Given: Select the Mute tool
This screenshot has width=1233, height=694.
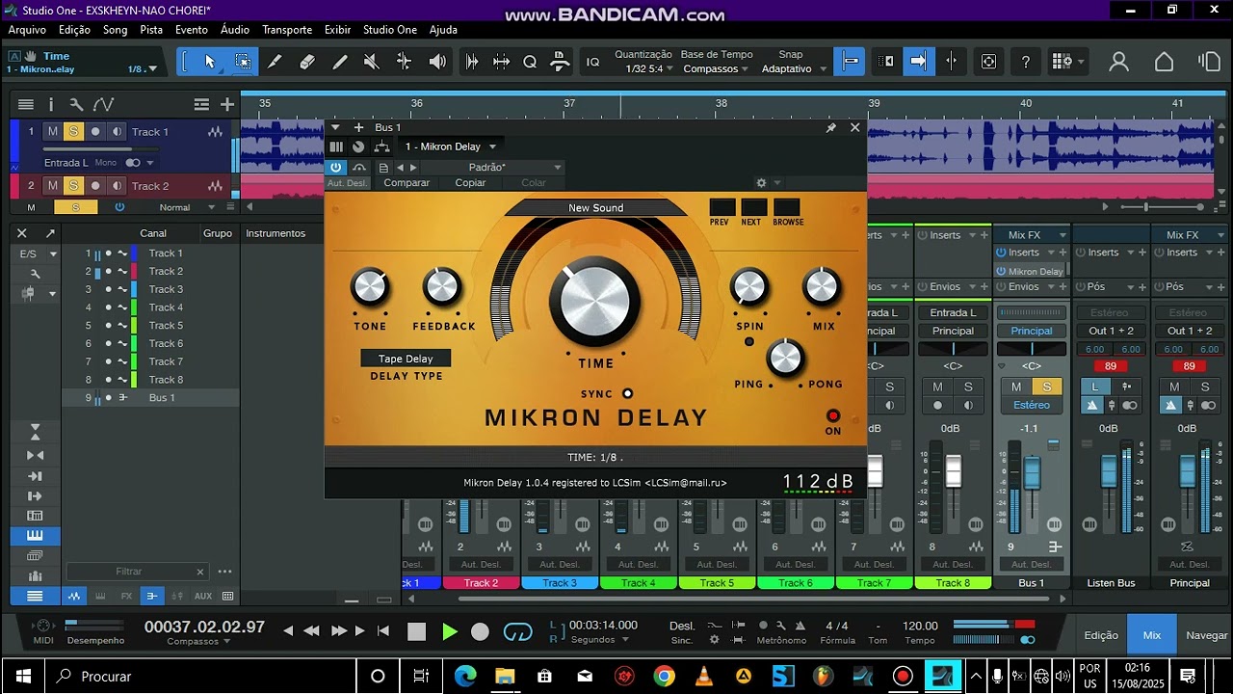Looking at the screenshot, I should coord(372,62).
